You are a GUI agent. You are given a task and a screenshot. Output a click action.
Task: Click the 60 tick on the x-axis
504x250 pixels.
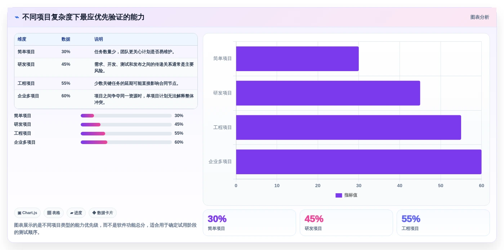[481, 186]
